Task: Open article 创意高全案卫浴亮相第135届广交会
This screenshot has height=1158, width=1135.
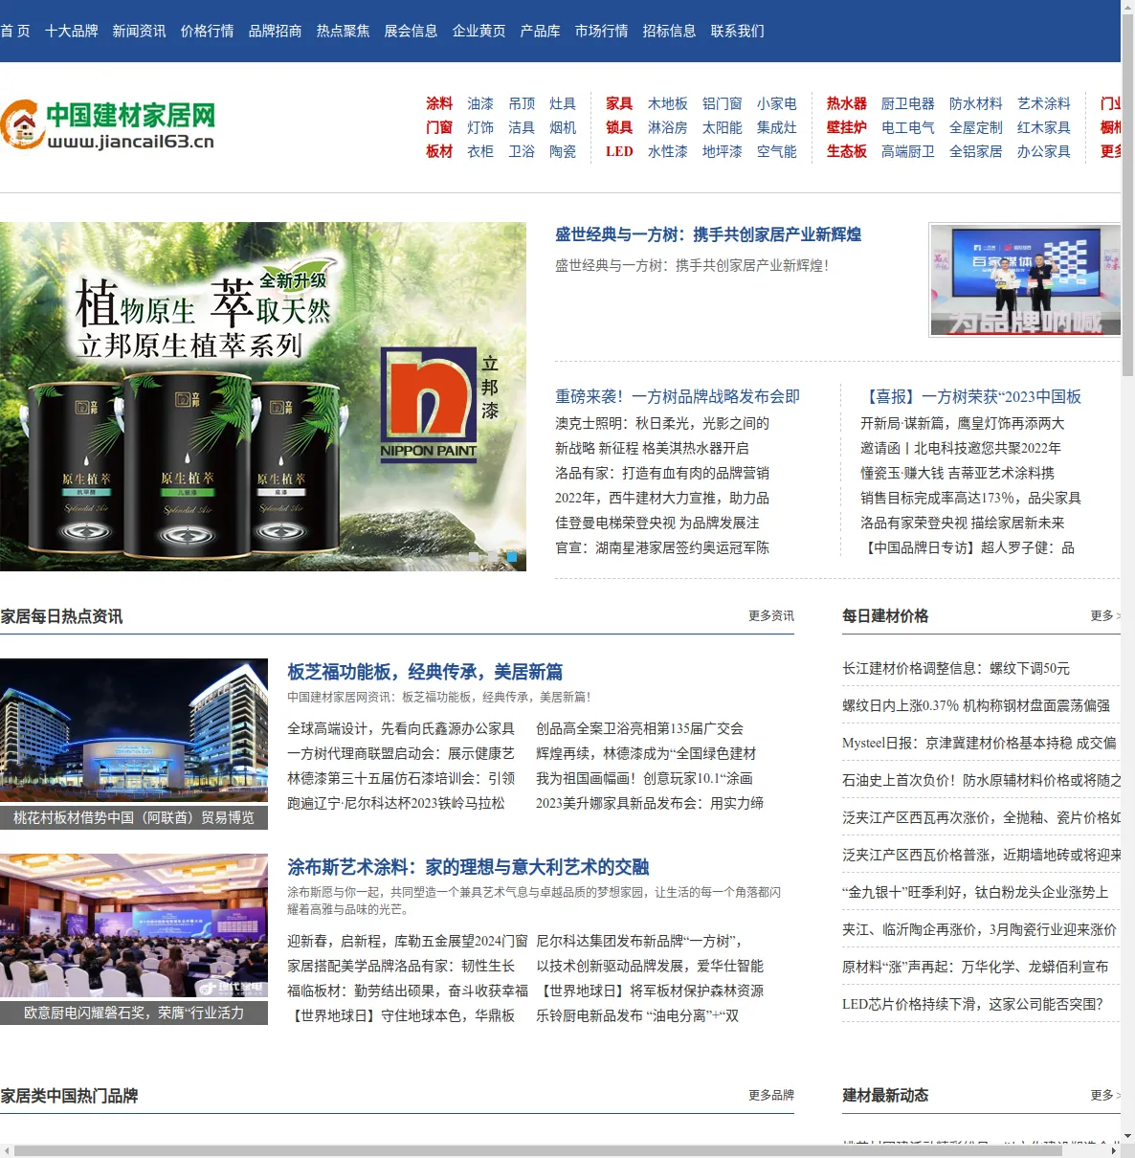Action: 639,728
